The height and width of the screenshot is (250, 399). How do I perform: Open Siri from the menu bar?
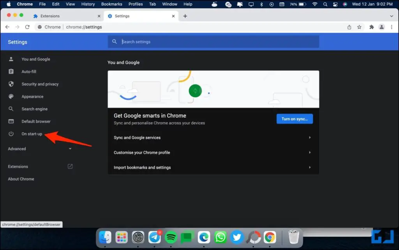tap(345, 4)
